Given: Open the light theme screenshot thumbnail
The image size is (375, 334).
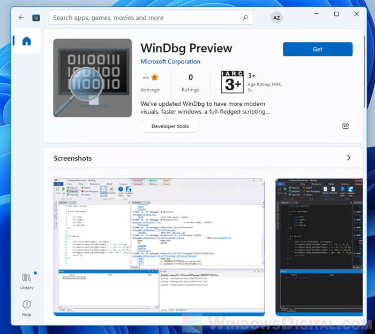Looking at the screenshot, I should (159, 247).
